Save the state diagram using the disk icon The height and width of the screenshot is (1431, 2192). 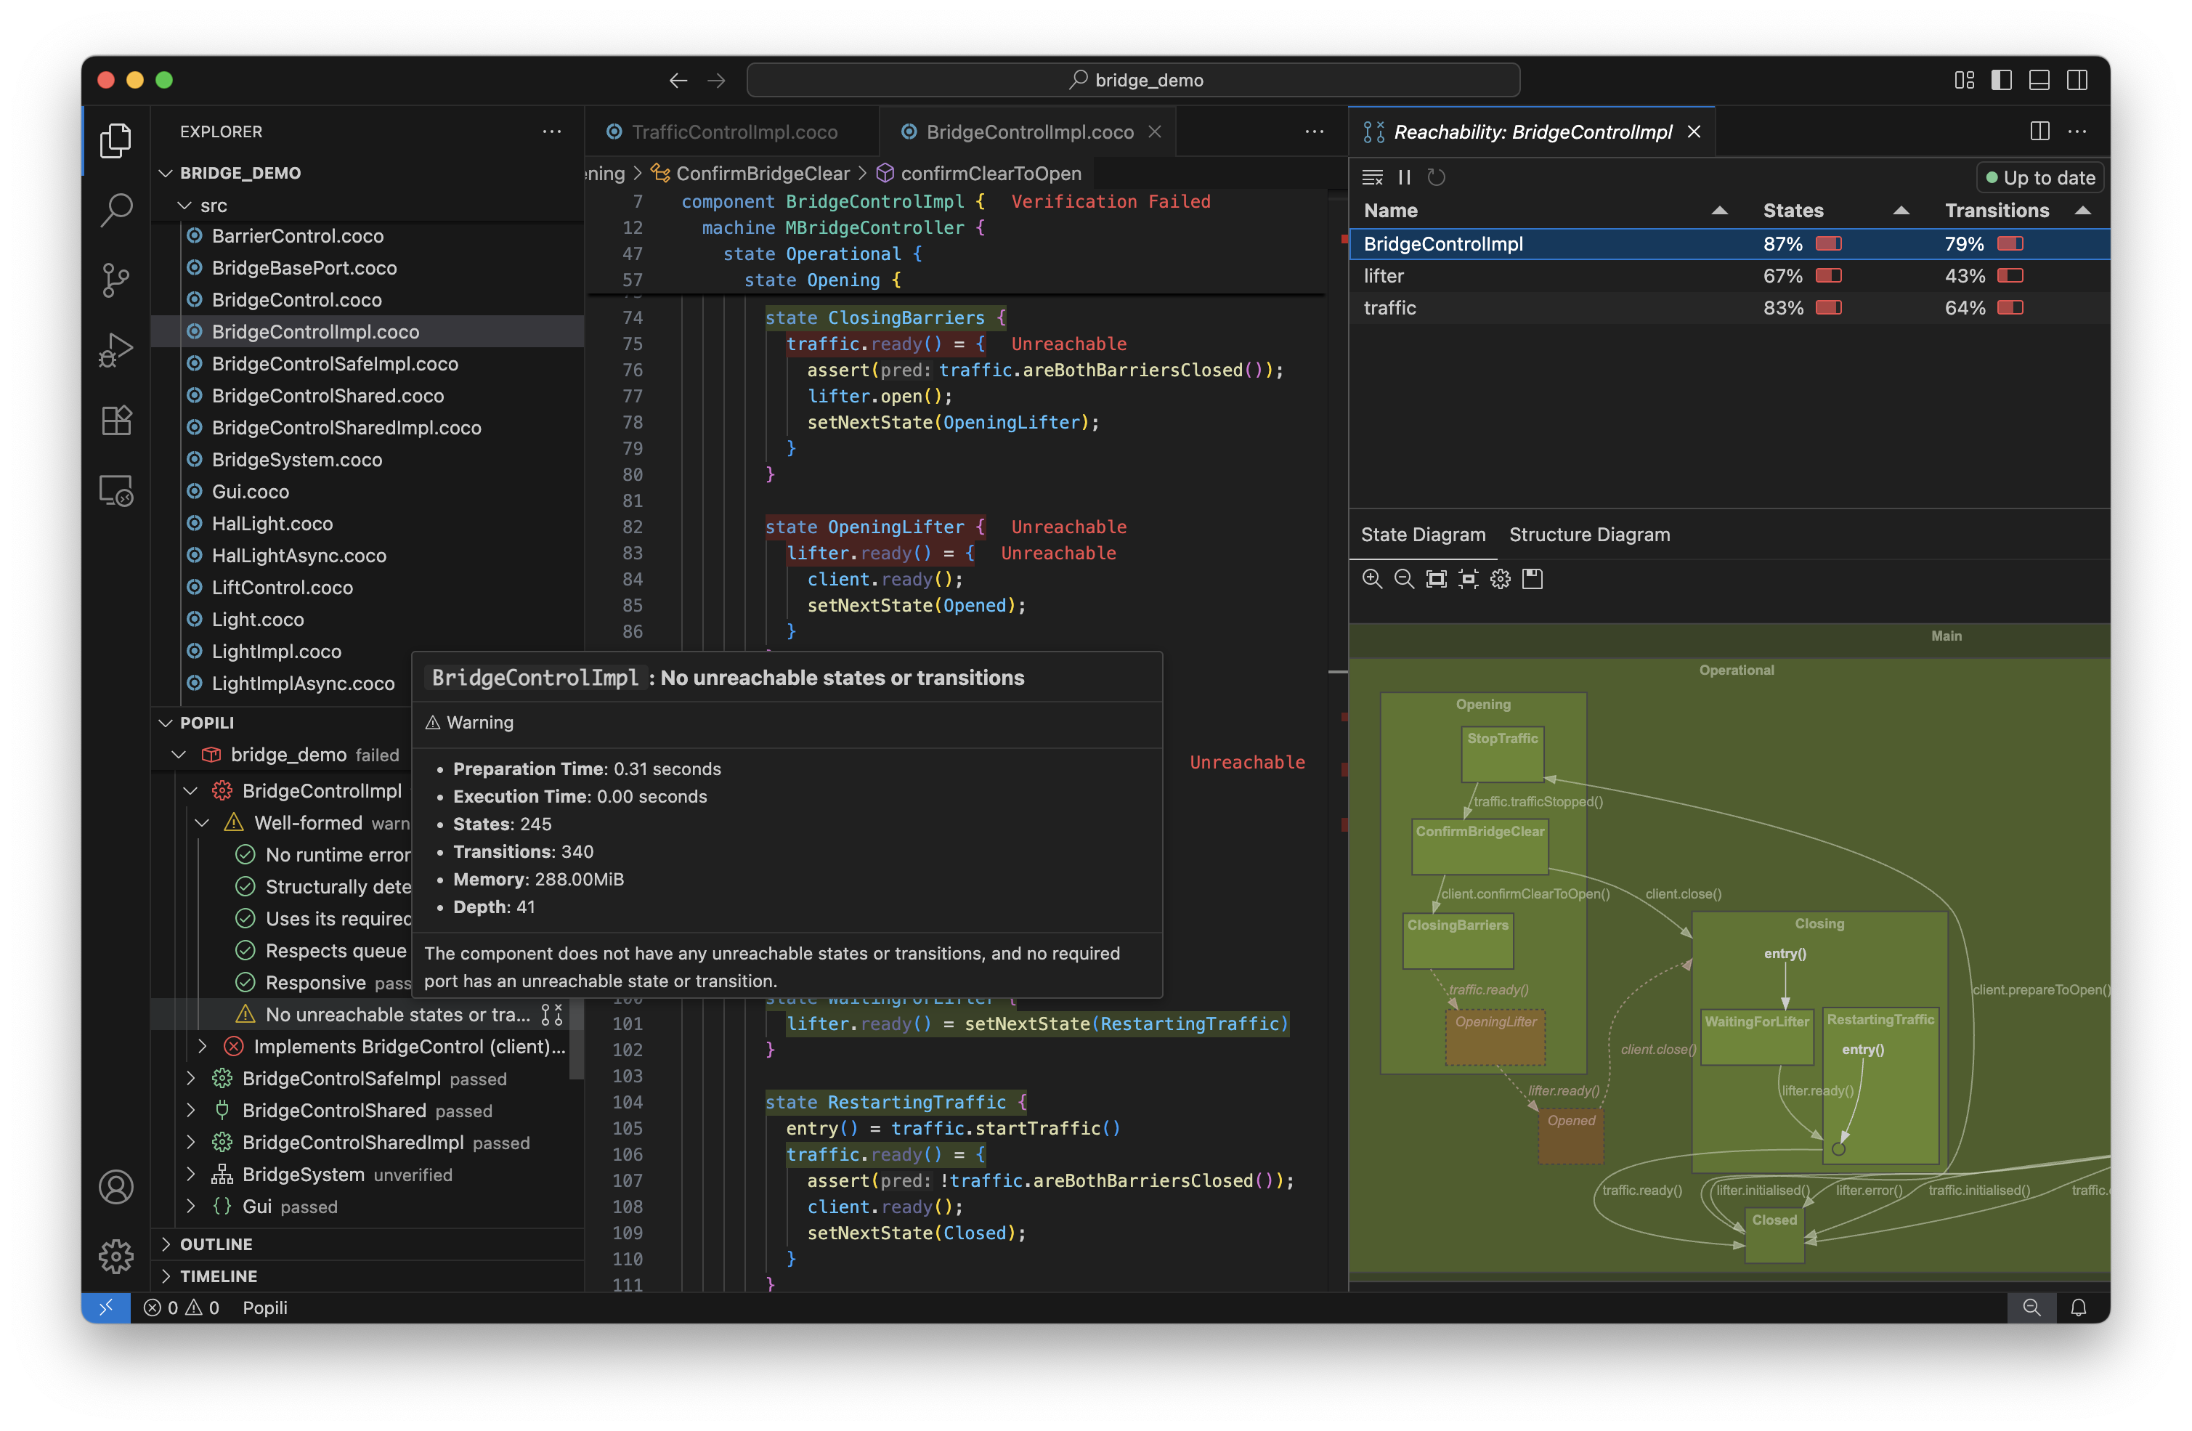(x=1533, y=578)
